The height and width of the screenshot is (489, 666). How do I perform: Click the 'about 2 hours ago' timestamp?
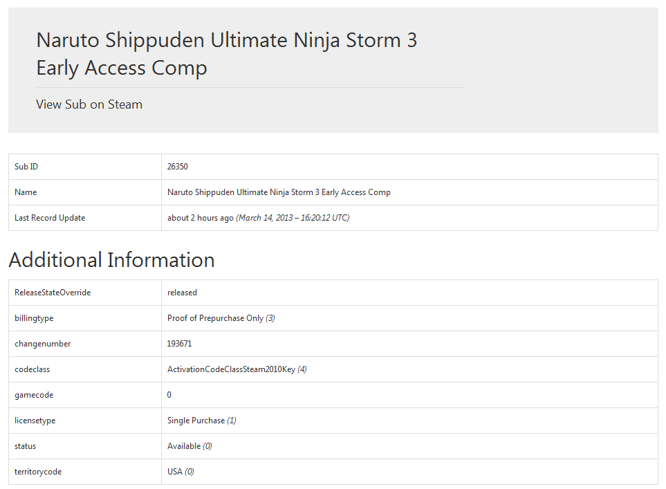coord(201,218)
